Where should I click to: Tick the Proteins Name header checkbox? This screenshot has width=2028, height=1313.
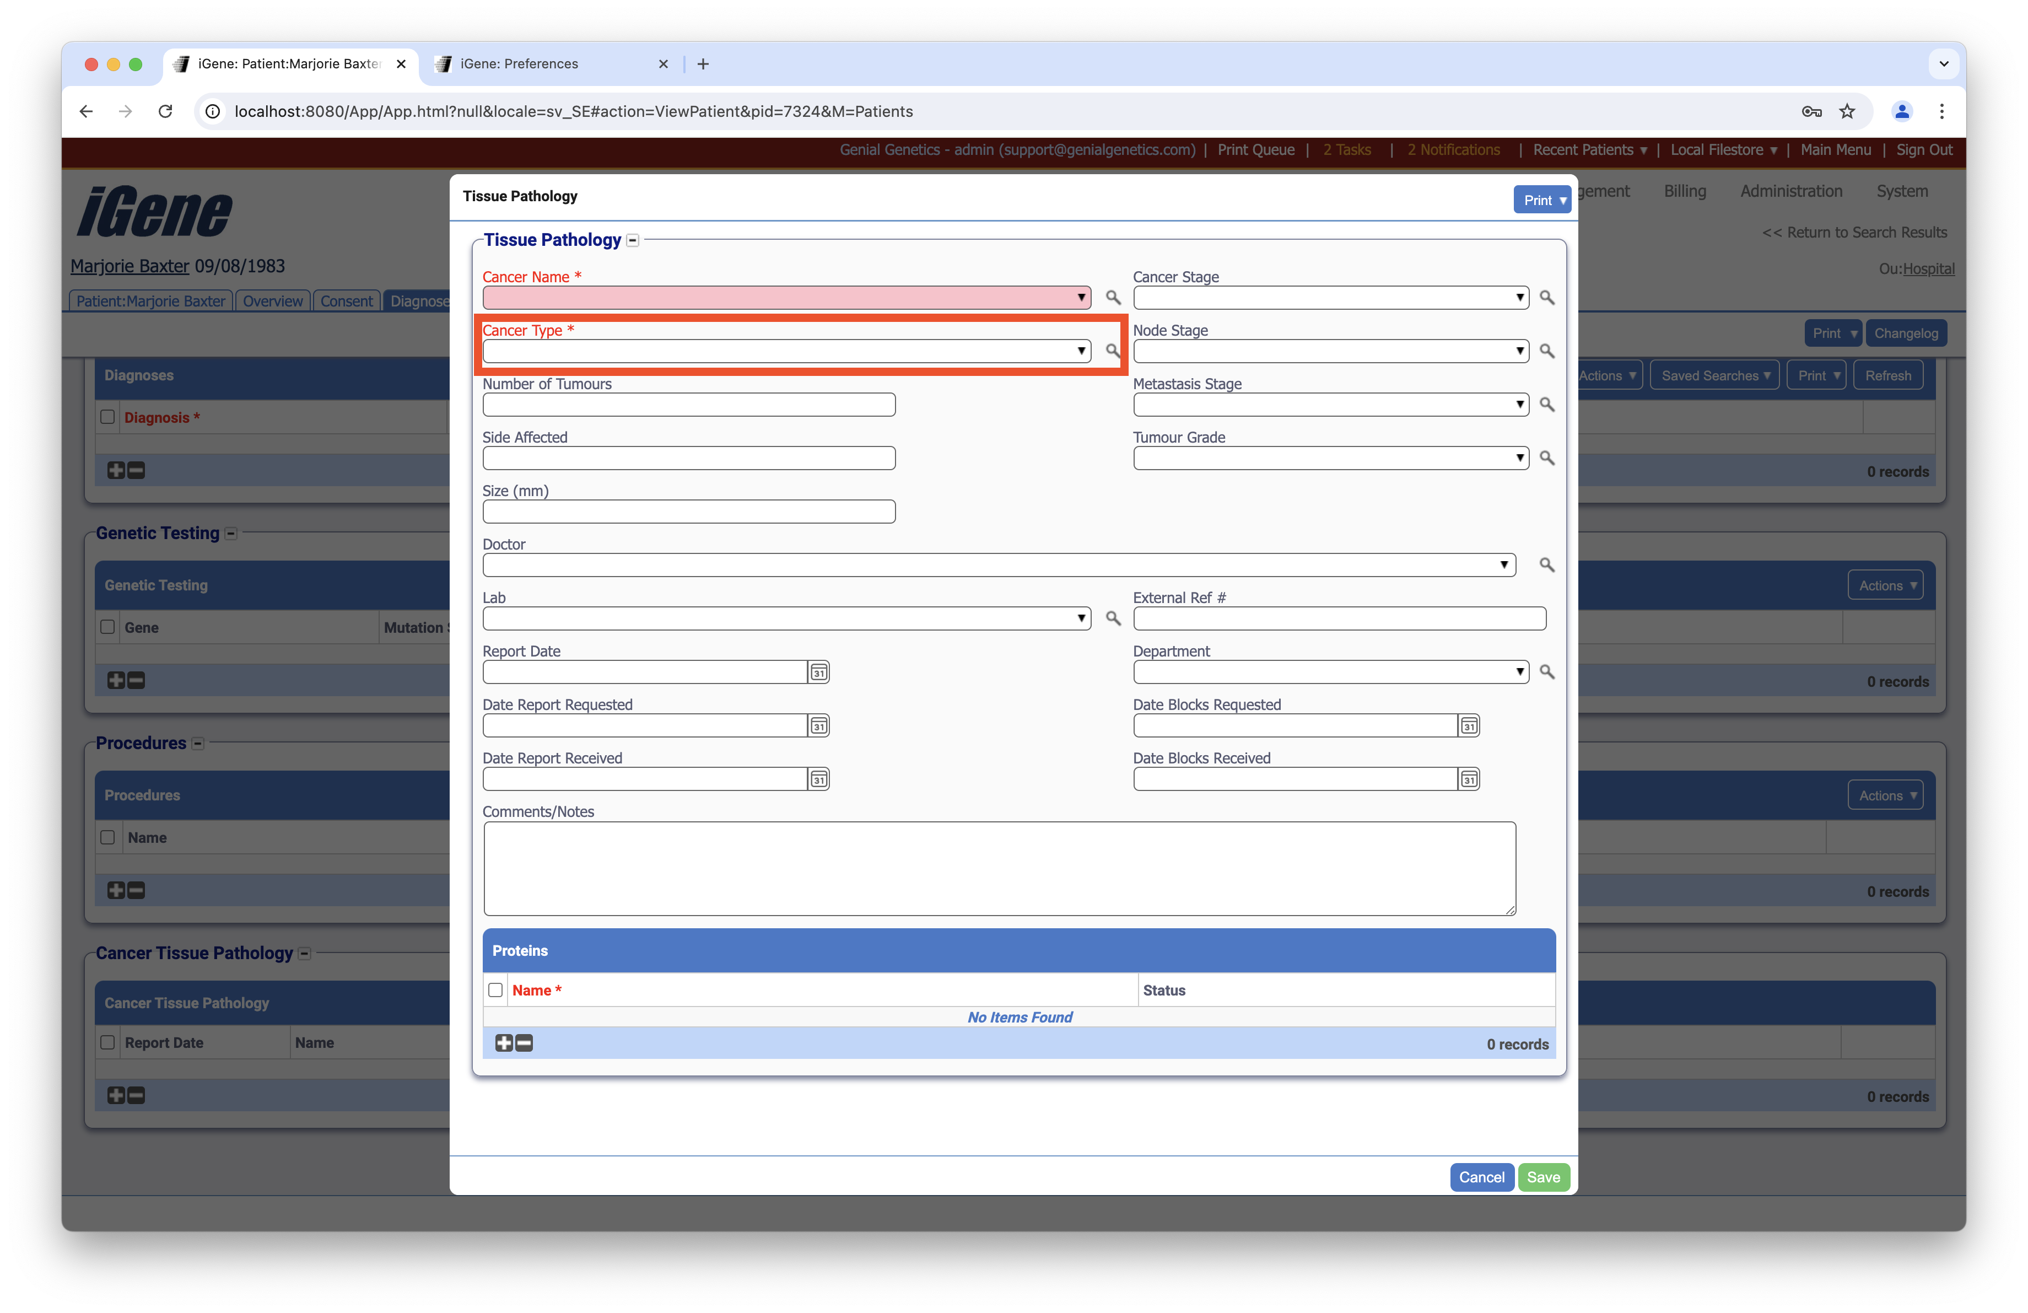pos(495,990)
